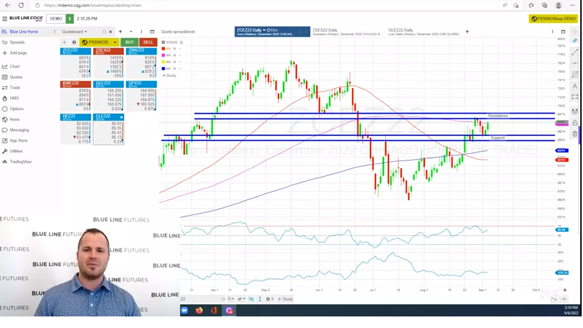Select the ZCEZ22 quote tile
Image resolution: width=583 pixels, height=328 pixels.
[76, 63]
